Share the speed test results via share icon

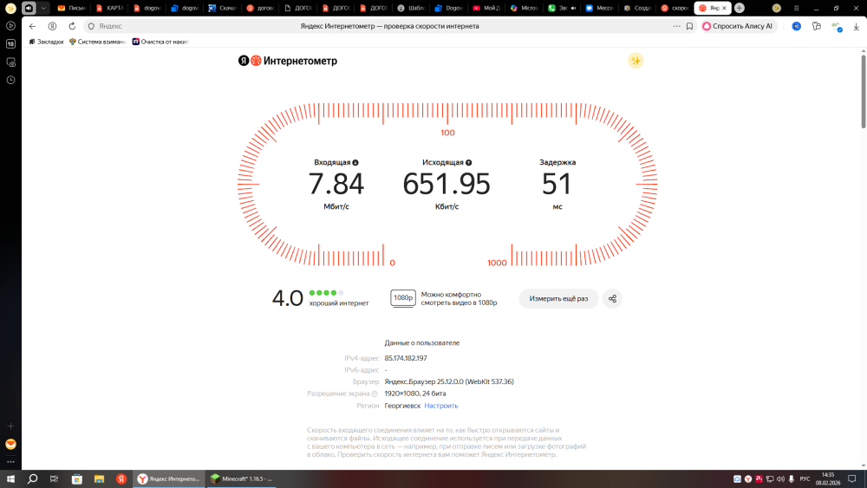pos(612,298)
